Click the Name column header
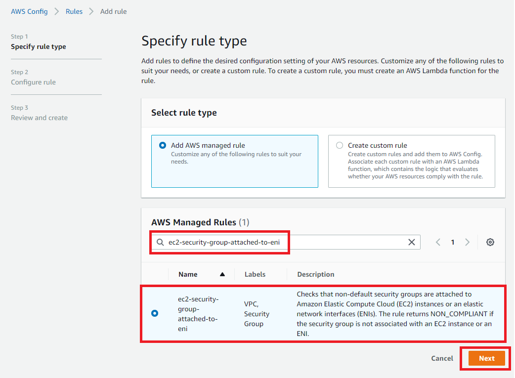Image resolution: width=515 pixels, height=378 pixels. tap(188, 274)
